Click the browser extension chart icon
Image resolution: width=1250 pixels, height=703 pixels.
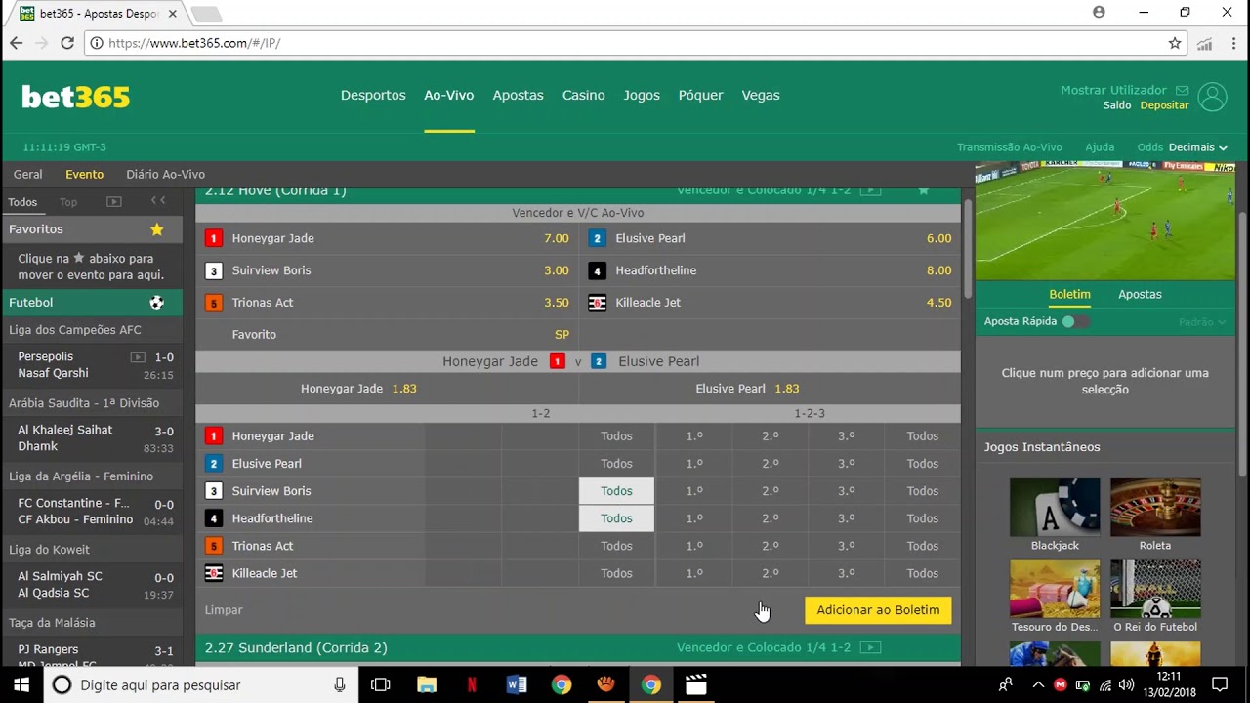point(1205,43)
